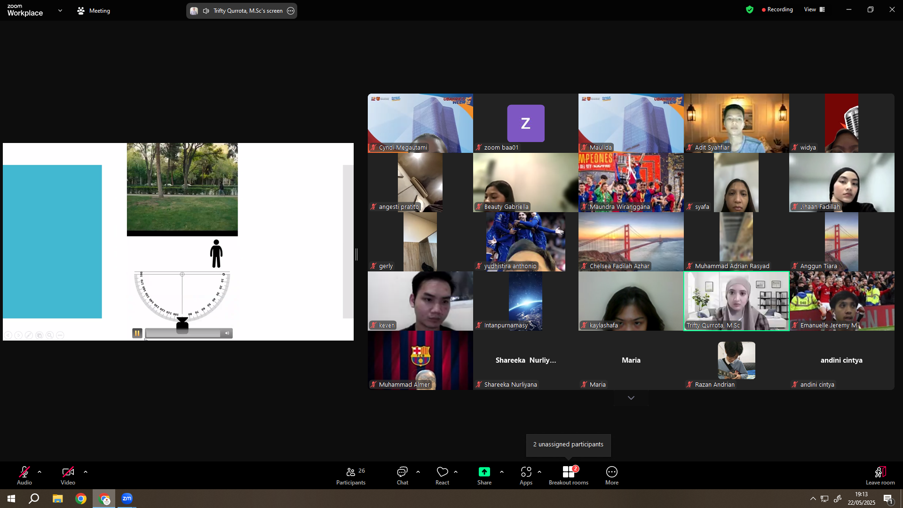The image size is (903, 508).
Task: Start camera with Video button
Action: 68,476
